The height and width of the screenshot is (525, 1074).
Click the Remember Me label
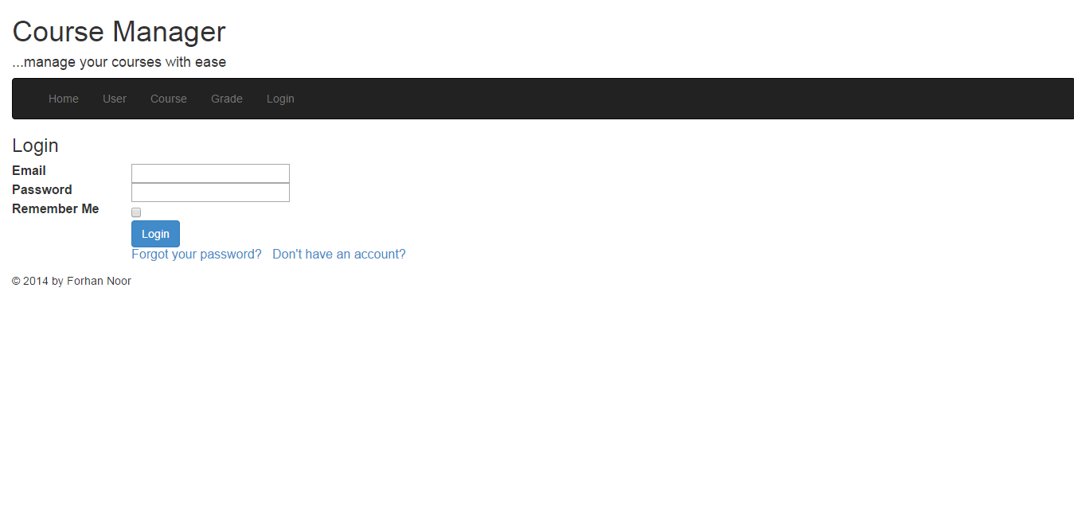55,208
